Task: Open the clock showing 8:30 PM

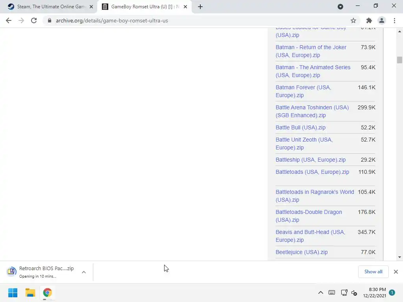Action: pyautogui.click(x=375, y=293)
